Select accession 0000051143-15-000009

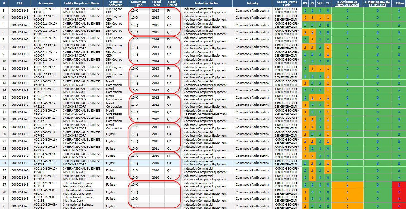click(45, 18)
